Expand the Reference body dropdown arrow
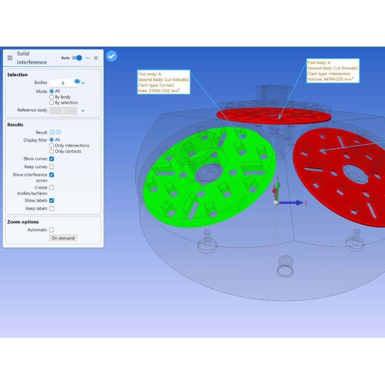This screenshot has height=385, width=385. (83, 111)
